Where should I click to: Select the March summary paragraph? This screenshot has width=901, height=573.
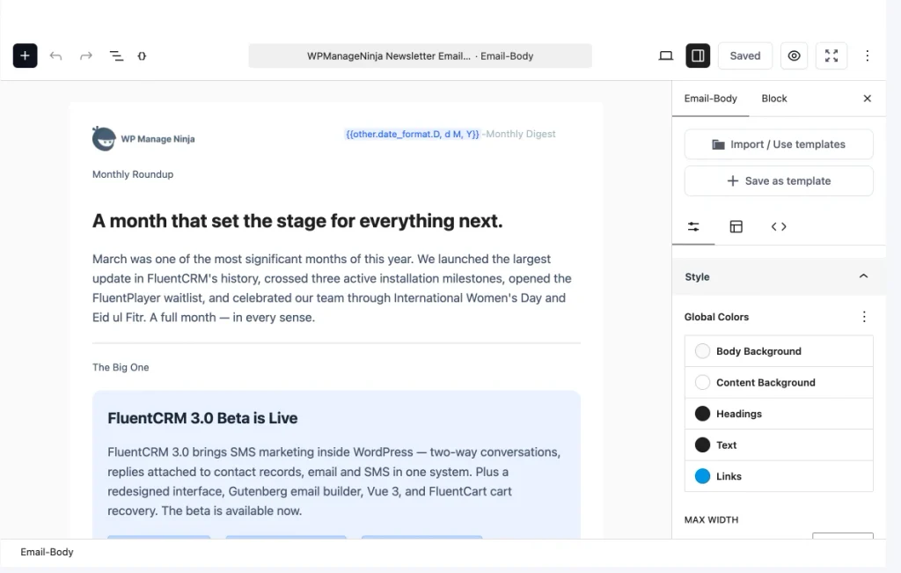pyautogui.click(x=332, y=288)
